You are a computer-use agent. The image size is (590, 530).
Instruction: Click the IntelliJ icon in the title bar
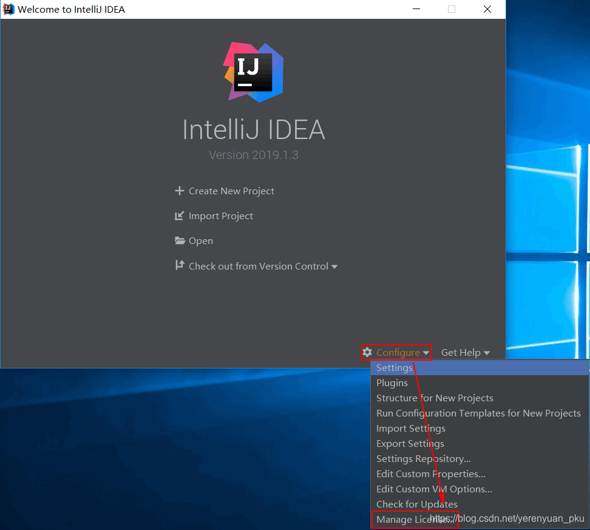click(x=8, y=9)
